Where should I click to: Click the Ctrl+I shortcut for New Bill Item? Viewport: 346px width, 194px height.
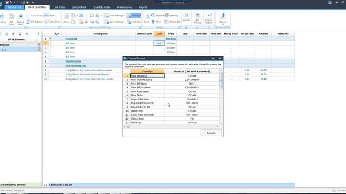click(192, 84)
